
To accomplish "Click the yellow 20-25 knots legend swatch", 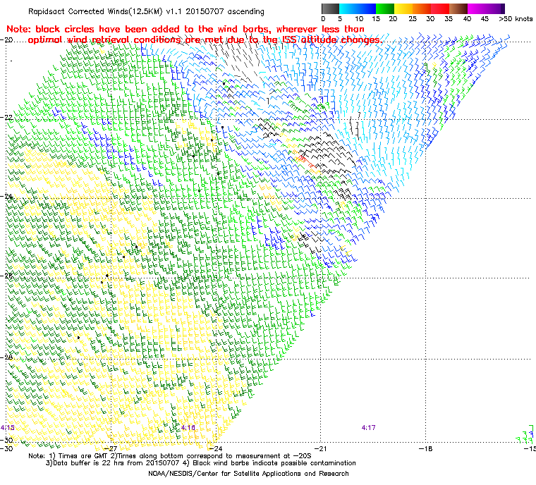I will coord(403,8).
